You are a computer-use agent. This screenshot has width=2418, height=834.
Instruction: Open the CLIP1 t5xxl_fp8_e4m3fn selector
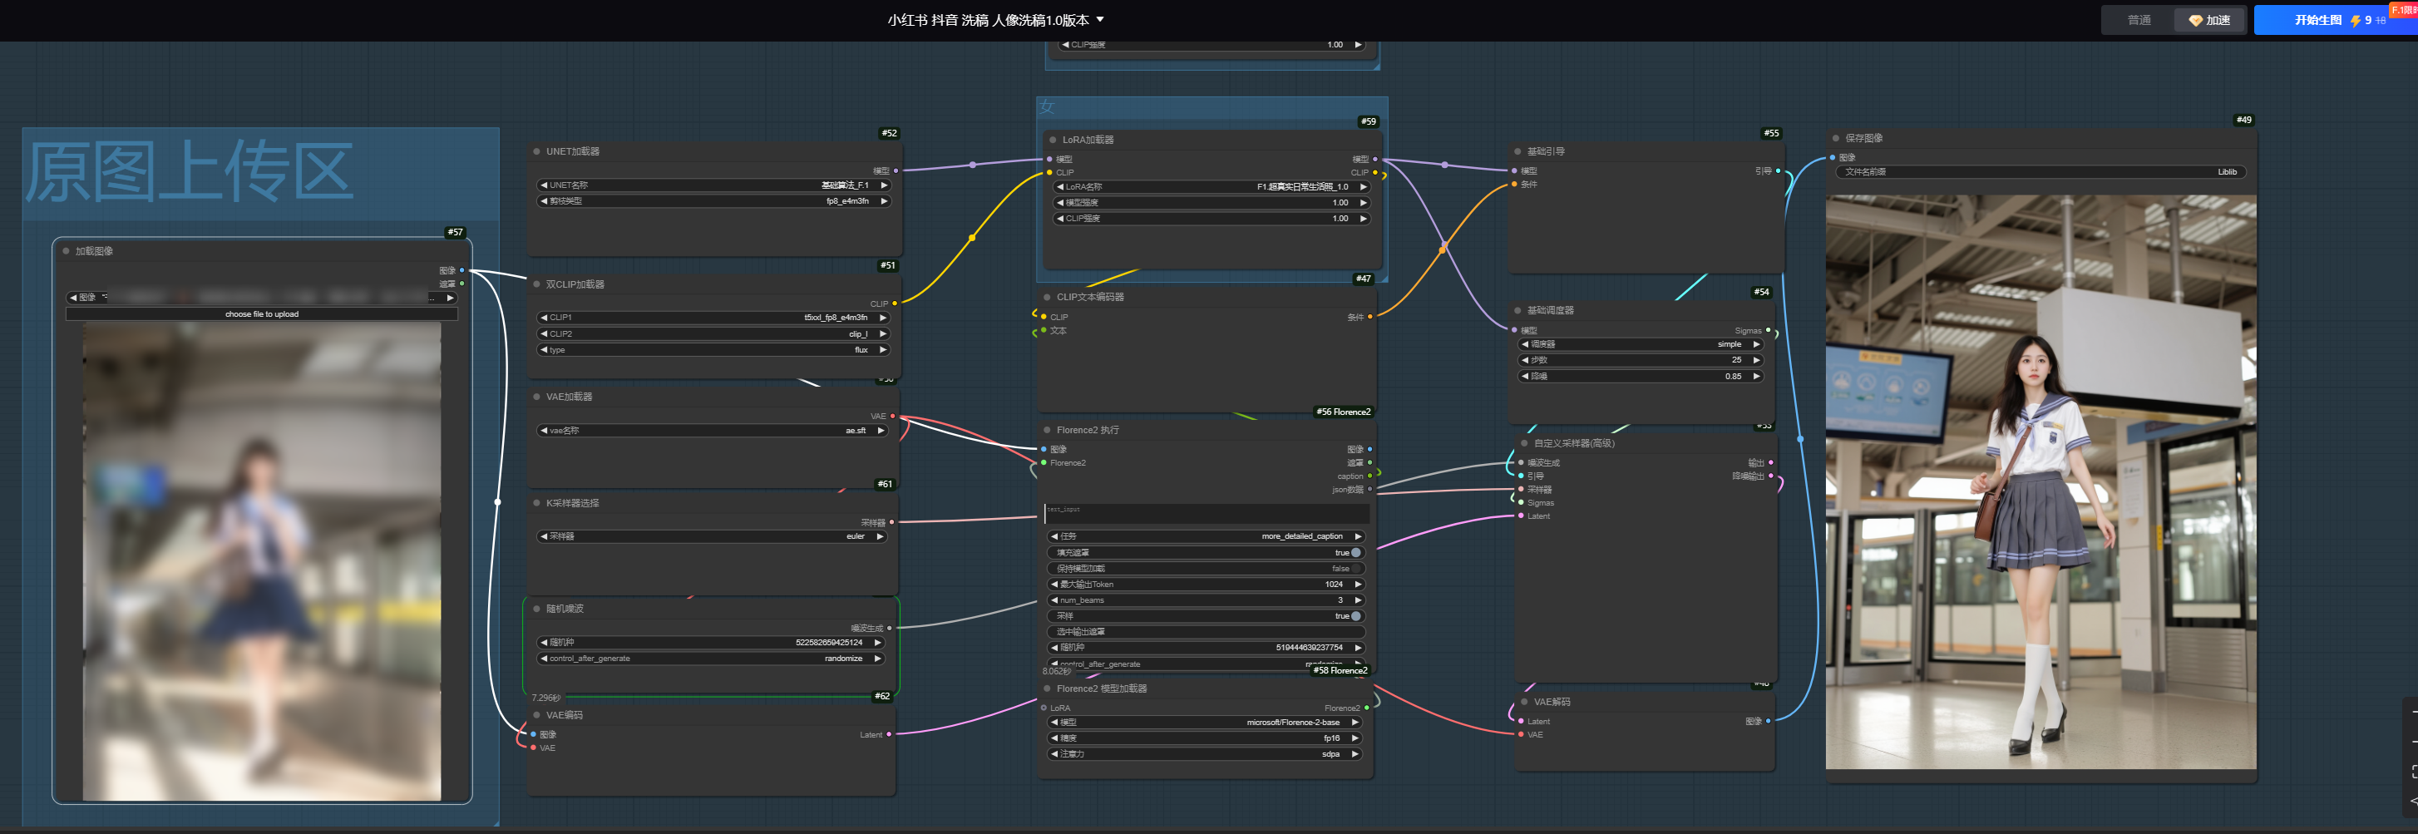[x=713, y=318]
